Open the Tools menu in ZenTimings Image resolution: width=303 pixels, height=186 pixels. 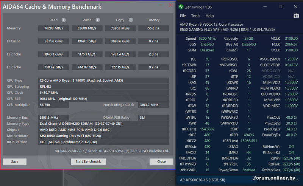[x=195, y=16]
